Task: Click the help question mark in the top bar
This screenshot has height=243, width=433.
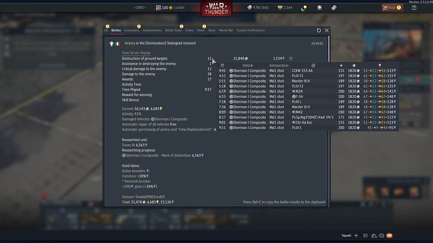Action: (414, 8)
